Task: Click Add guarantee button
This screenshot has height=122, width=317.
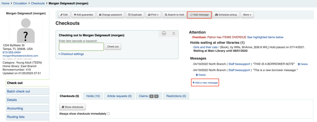Action: (x=83, y=15)
